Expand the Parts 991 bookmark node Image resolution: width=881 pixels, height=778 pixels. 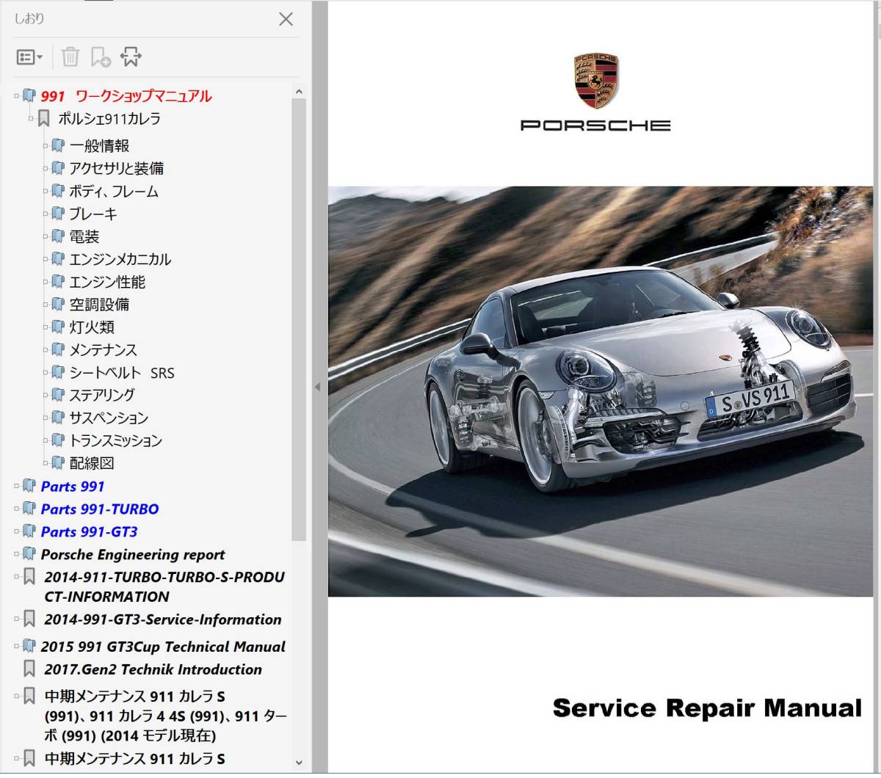click(17, 486)
